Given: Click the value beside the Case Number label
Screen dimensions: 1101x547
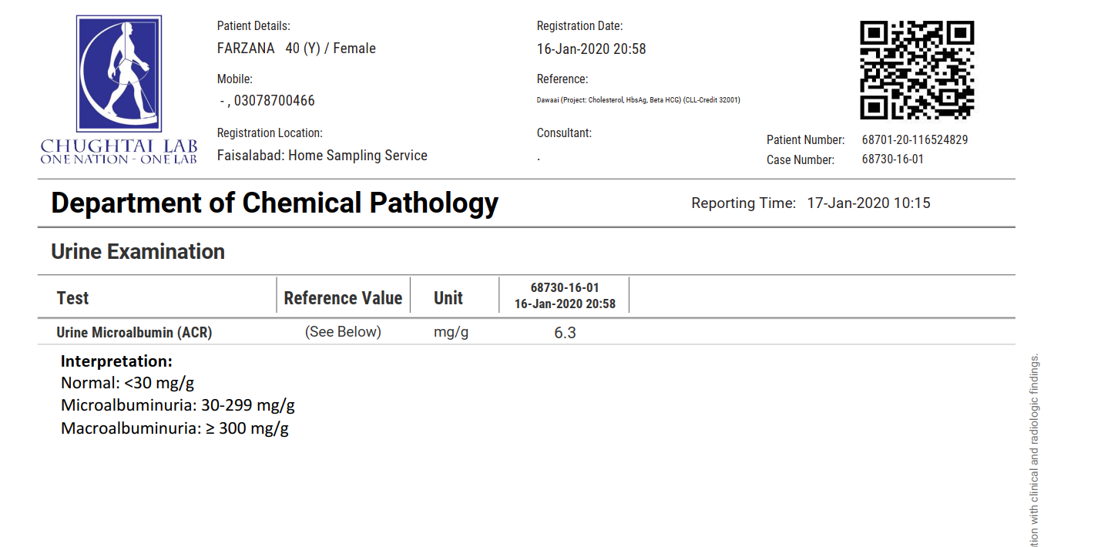Looking at the screenshot, I should click(892, 159).
